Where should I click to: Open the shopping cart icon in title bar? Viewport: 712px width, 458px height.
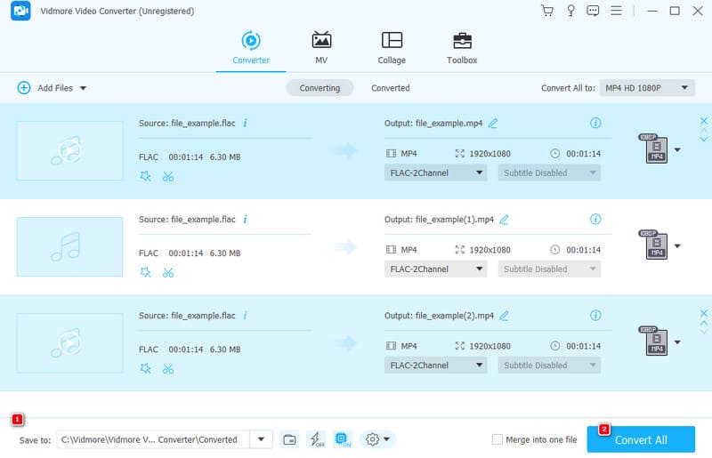pos(546,11)
